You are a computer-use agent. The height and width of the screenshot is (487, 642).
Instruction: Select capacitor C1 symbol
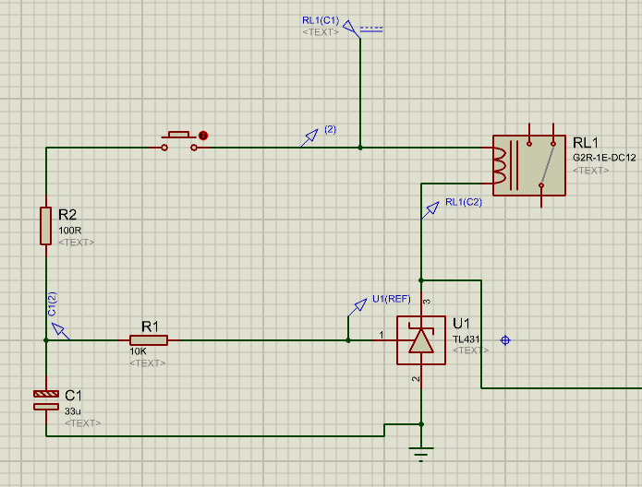(x=45, y=399)
